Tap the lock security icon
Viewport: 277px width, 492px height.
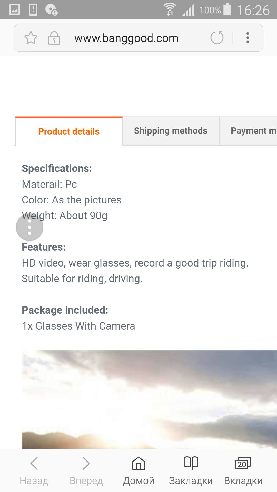pyautogui.click(x=54, y=38)
